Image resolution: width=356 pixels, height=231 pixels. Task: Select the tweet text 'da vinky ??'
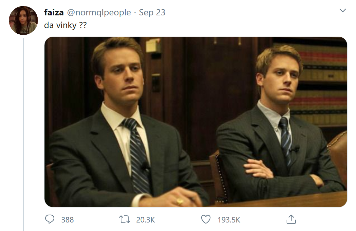tap(65, 25)
